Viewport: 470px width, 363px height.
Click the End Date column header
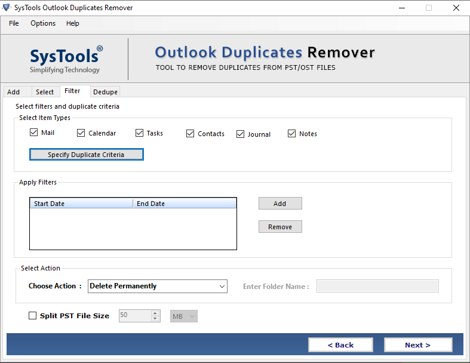185,204
